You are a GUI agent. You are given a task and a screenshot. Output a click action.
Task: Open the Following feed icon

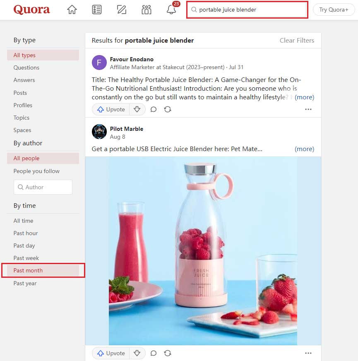pyautogui.click(x=97, y=10)
